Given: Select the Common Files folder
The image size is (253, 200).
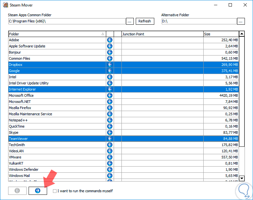Looking at the screenshot, I should pos(124,58).
